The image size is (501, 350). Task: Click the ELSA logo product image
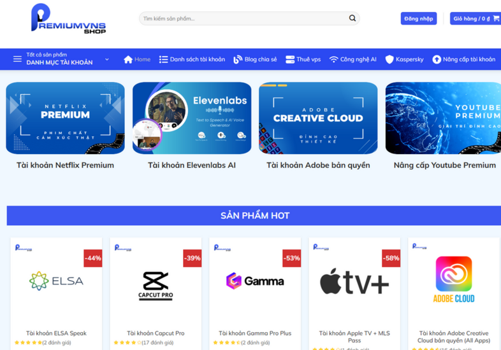point(56,281)
